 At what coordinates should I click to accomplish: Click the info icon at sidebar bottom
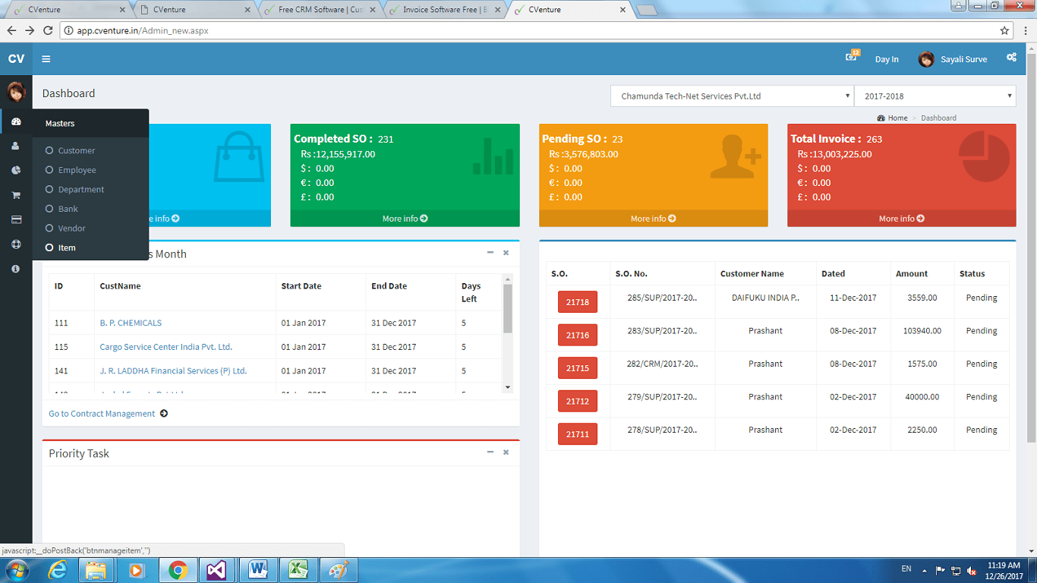15,268
